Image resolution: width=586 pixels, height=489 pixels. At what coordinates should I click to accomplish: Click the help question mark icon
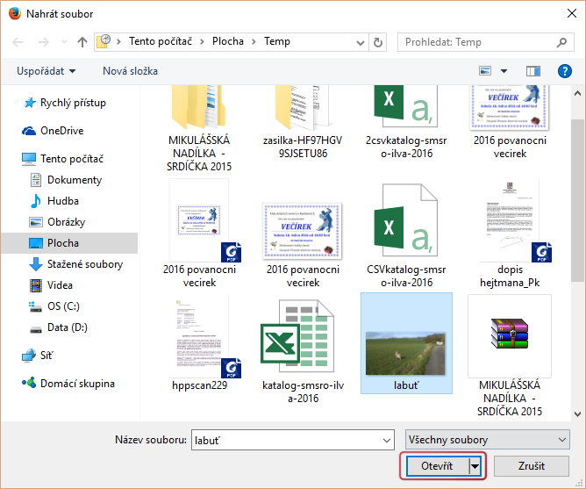pos(564,70)
